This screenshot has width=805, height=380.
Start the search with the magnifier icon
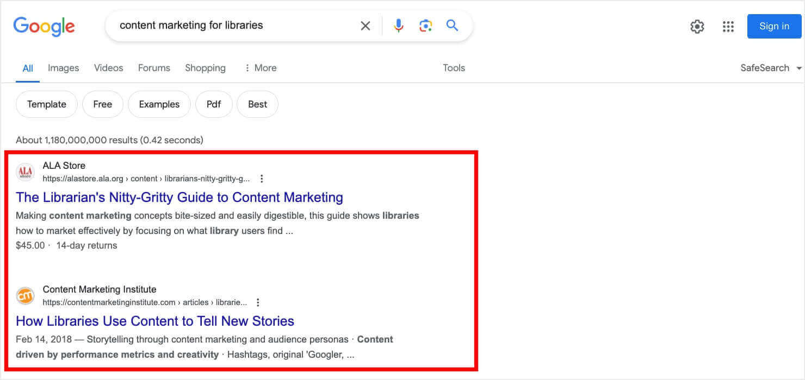[x=452, y=25]
